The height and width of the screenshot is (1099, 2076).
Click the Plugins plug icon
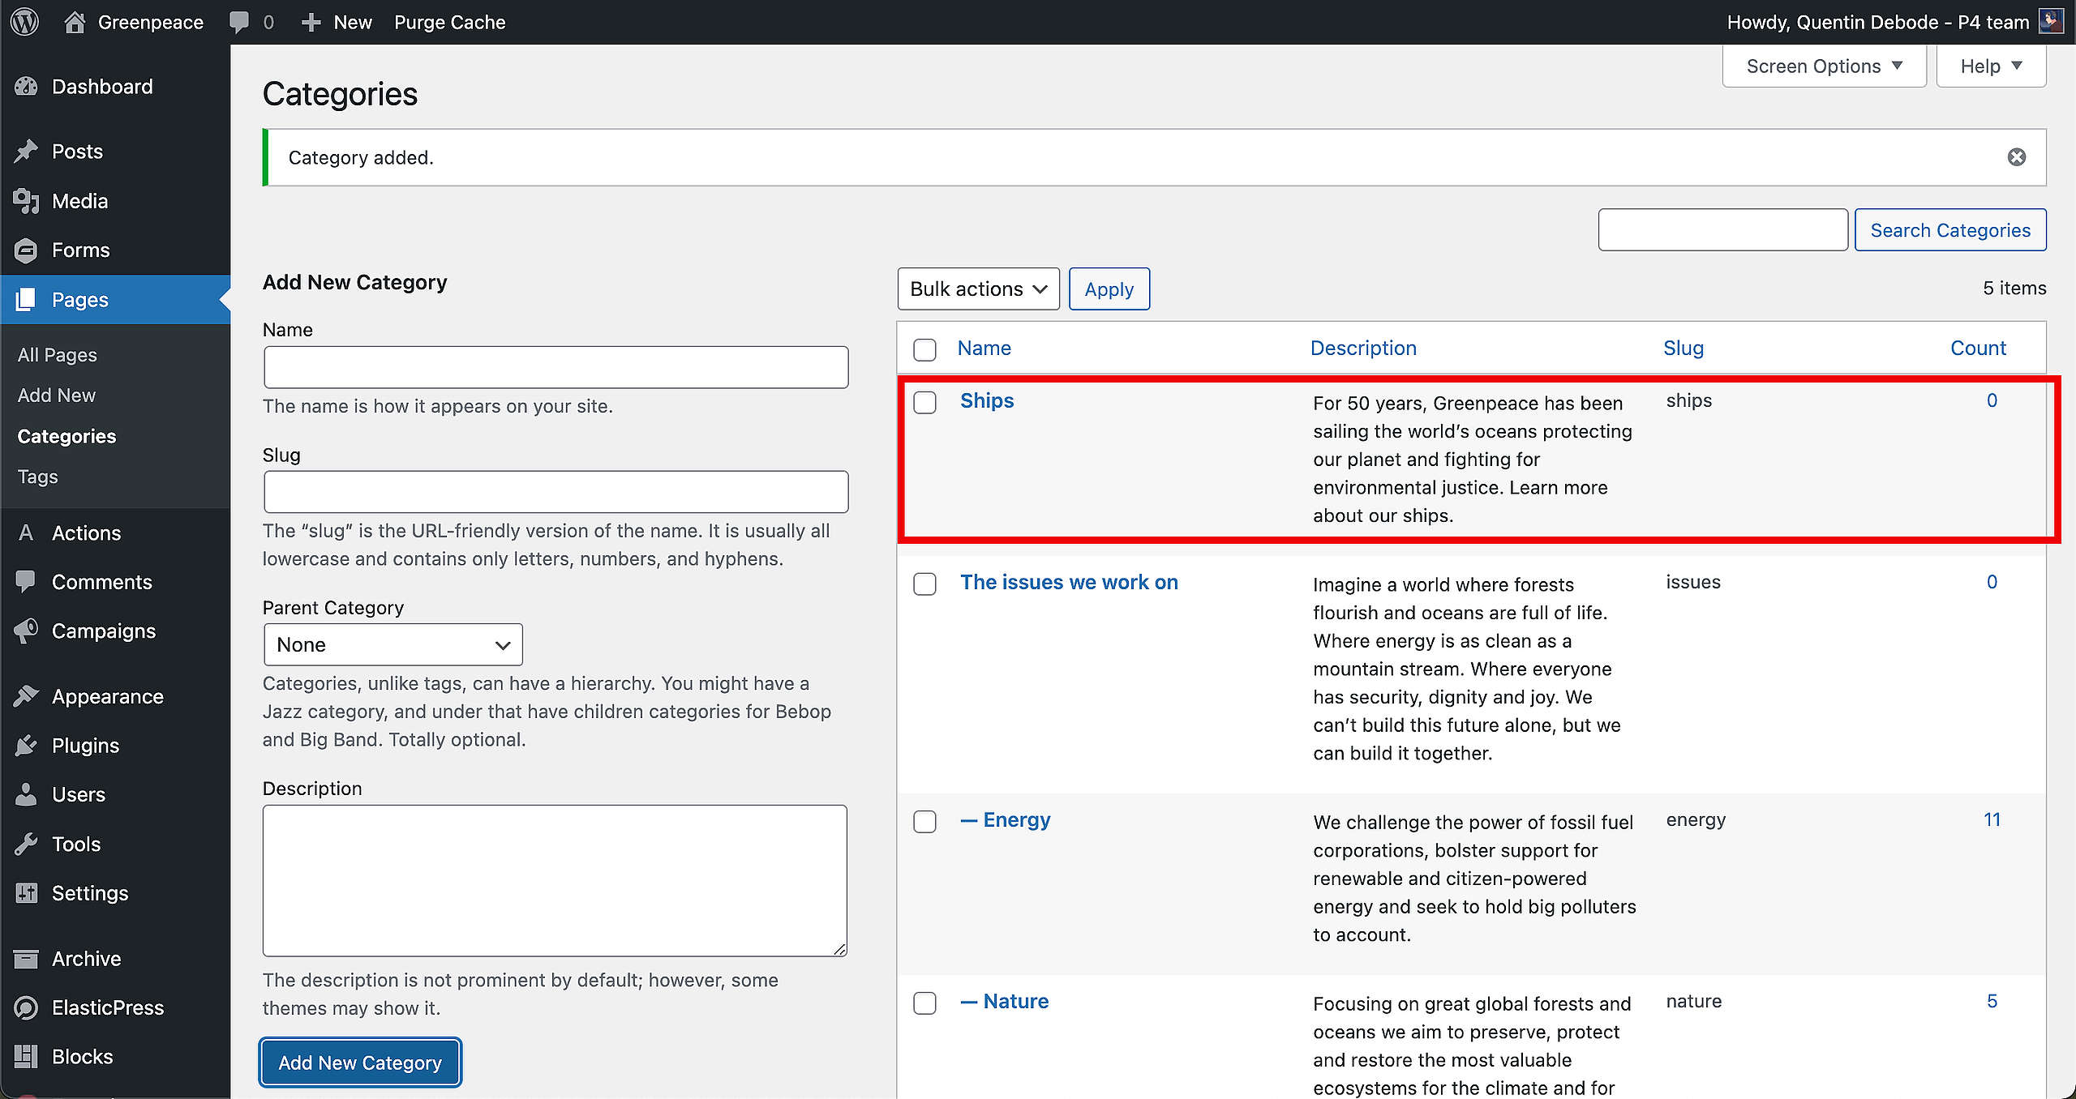(26, 746)
